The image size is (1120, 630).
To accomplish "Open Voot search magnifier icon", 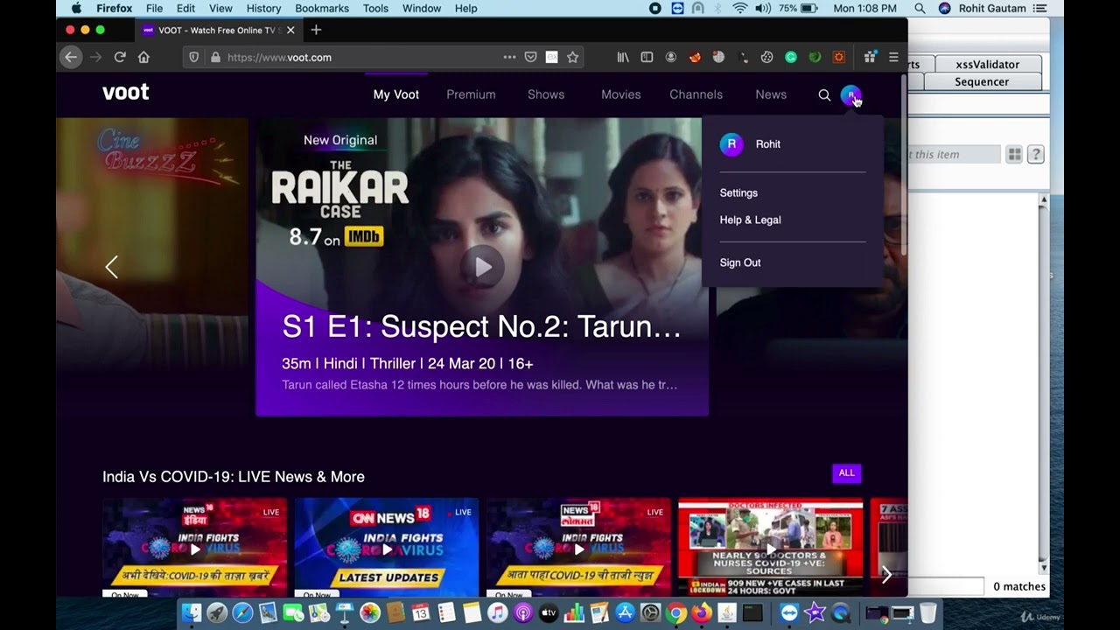I will point(824,94).
